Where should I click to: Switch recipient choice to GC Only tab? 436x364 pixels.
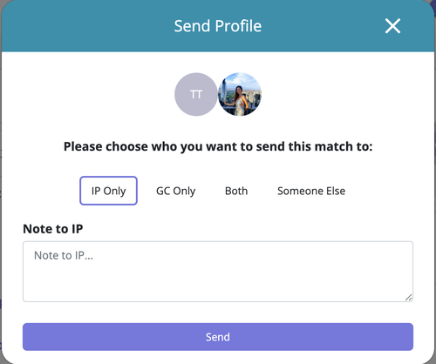(175, 191)
